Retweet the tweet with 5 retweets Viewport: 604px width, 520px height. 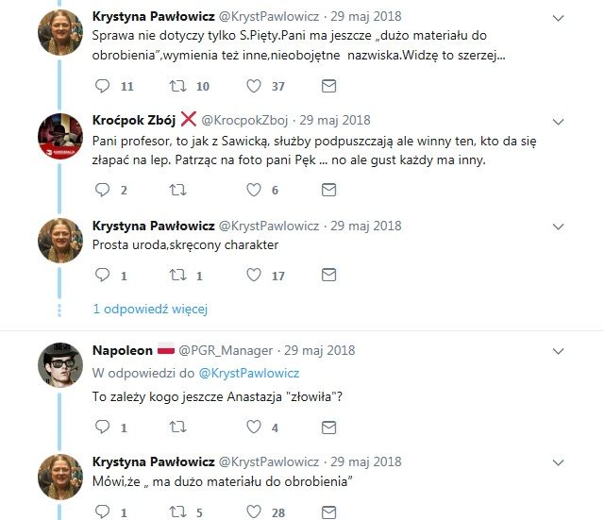pos(176,512)
